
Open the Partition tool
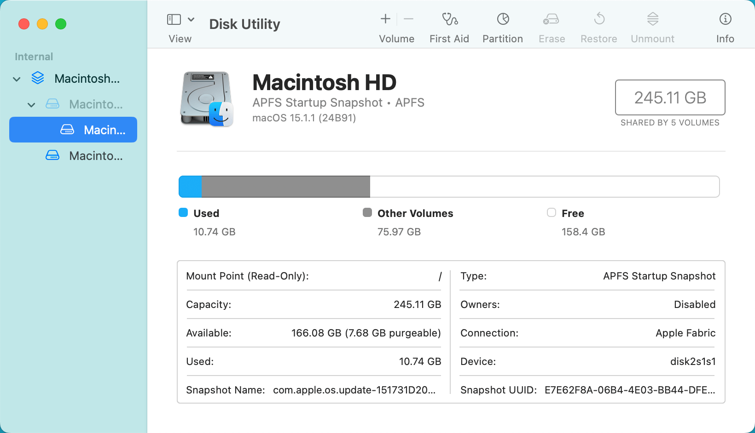click(502, 25)
